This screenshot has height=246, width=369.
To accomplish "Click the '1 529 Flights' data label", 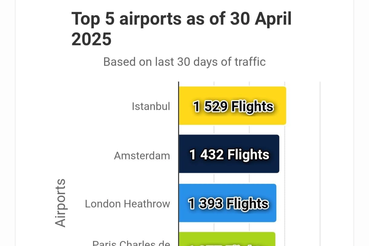I will 233,107.
